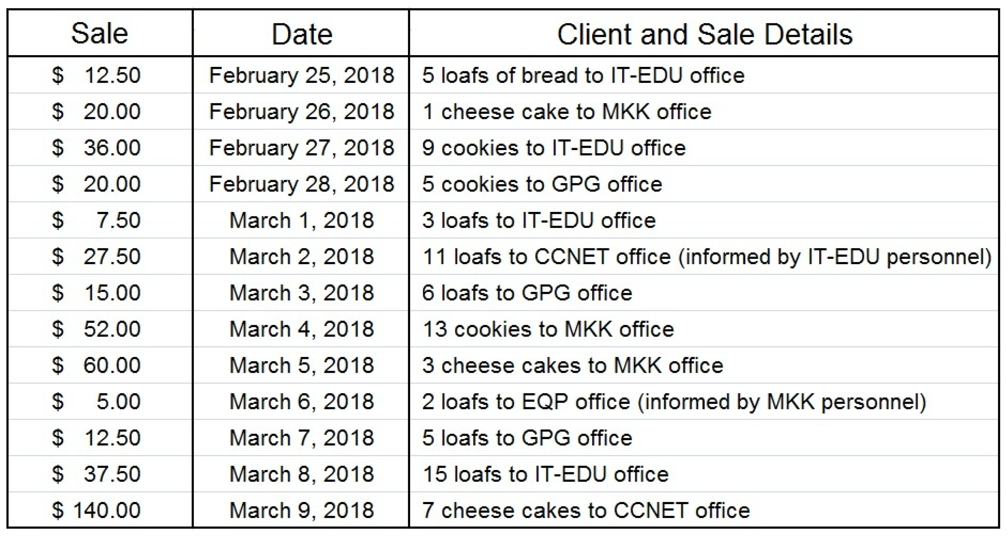
Task: Select the Date column header
Action: pos(301,34)
